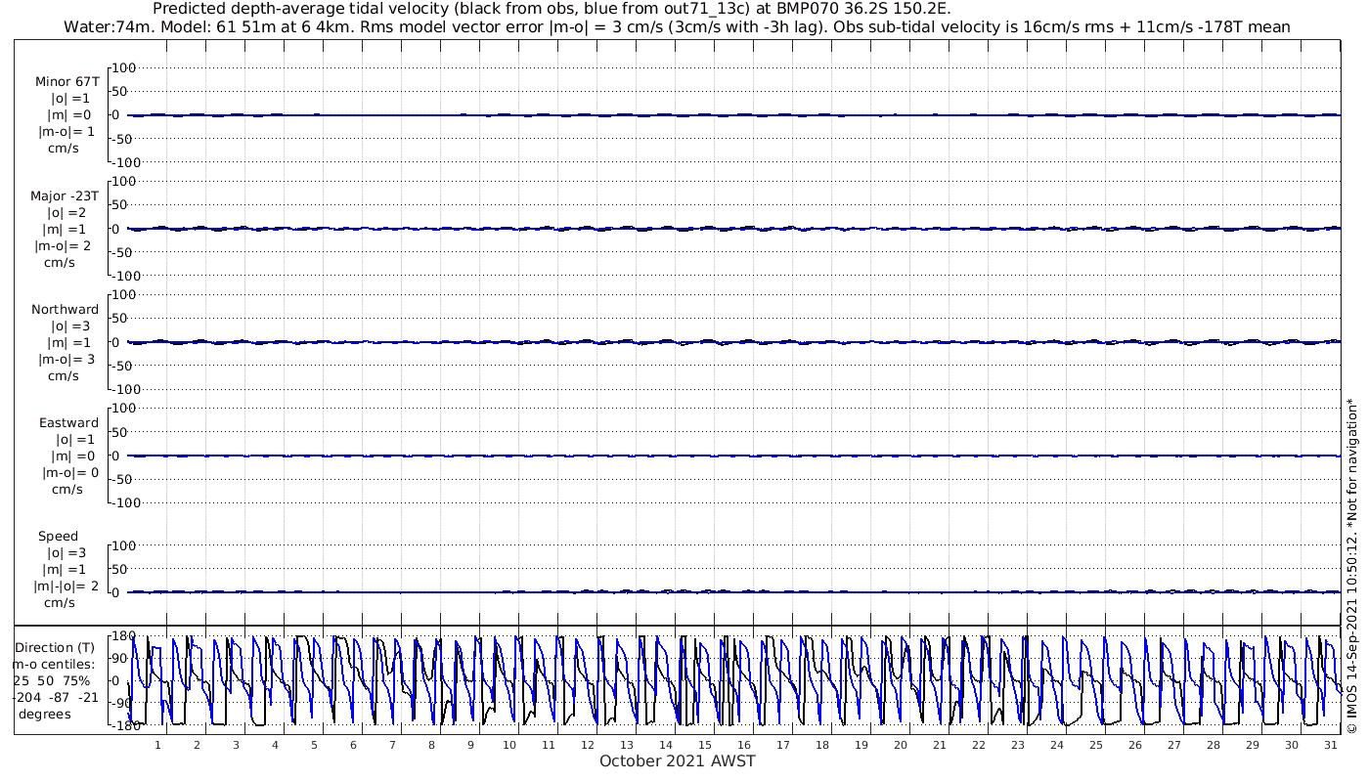Click the '100' tick on the Minor axis
1369x782 pixels.
point(124,68)
